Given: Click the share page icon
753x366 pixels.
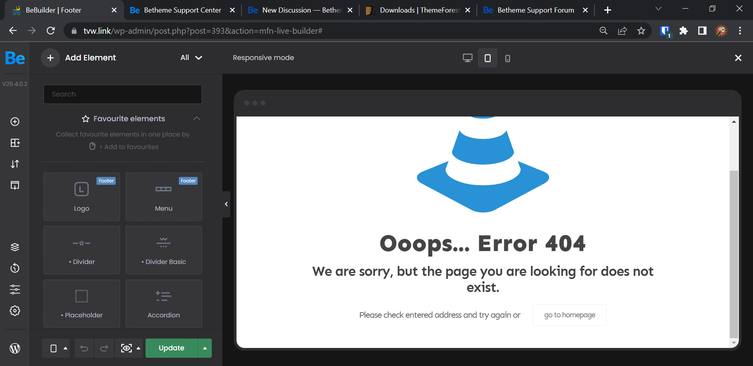Looking at the screenshot, I should [x=622, y=31].
